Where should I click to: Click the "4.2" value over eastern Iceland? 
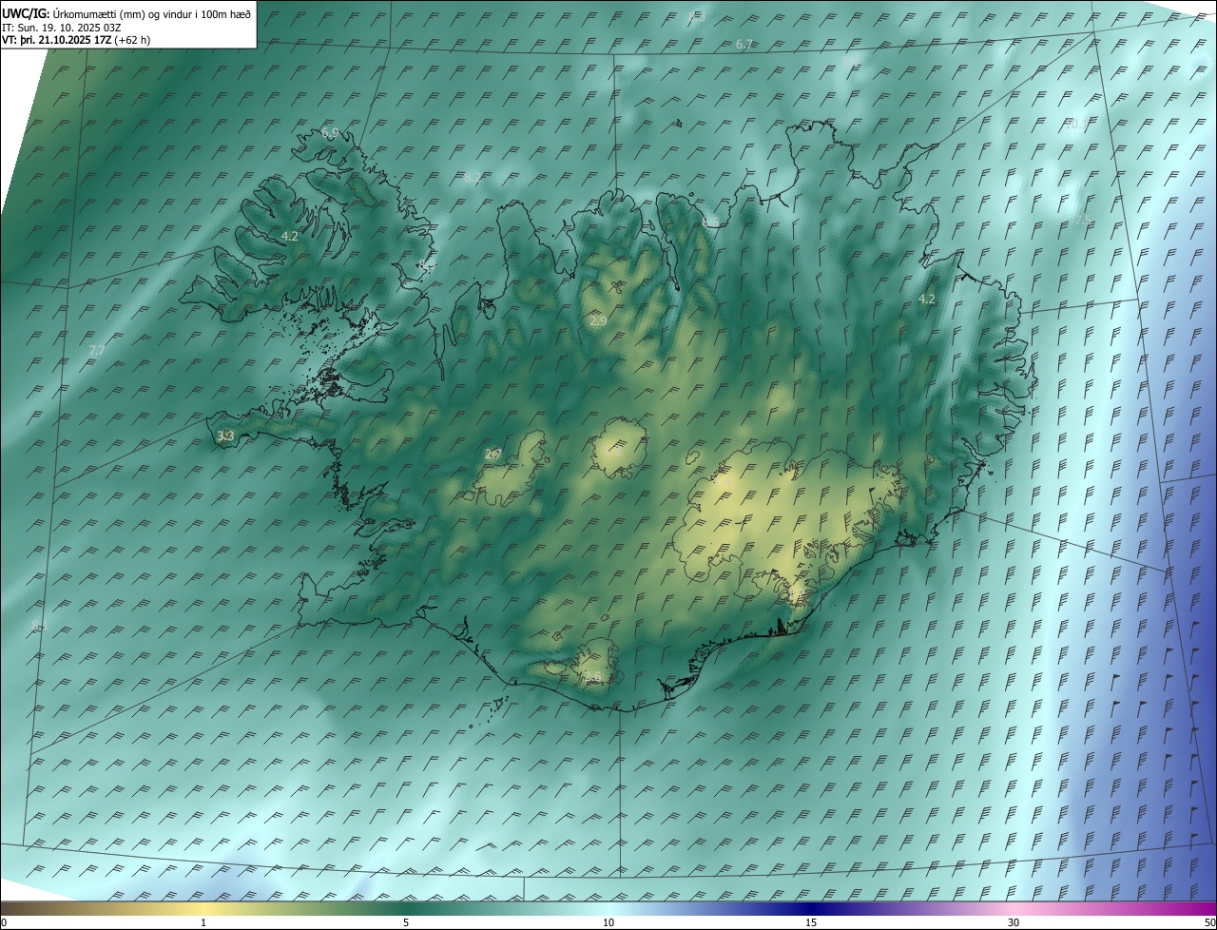tap(927, 299)
